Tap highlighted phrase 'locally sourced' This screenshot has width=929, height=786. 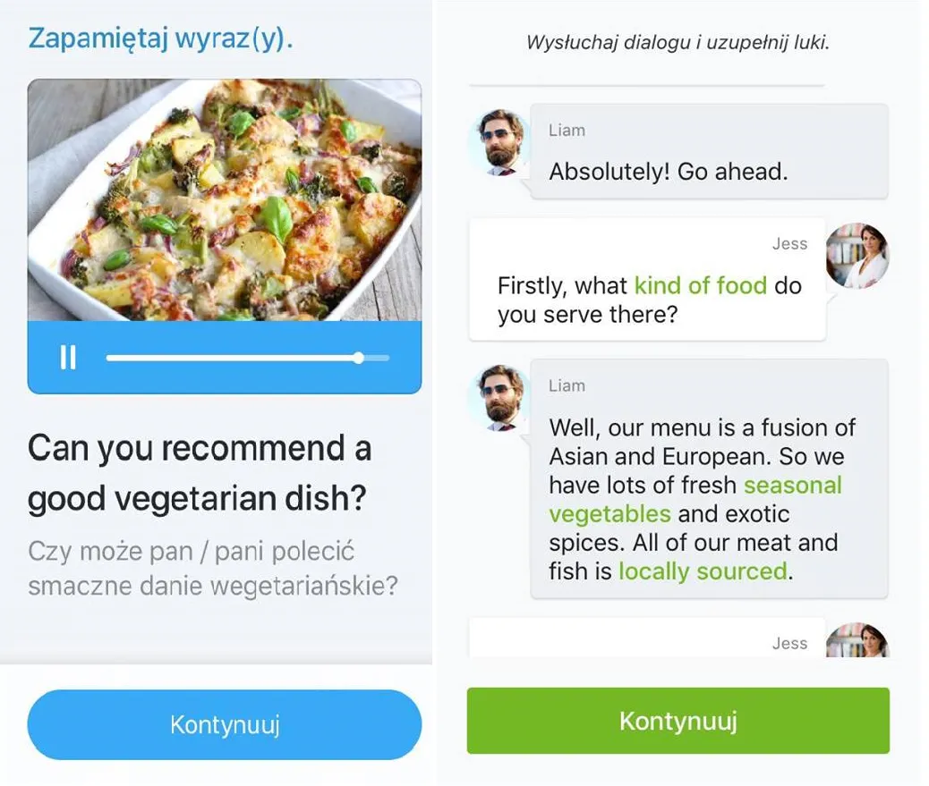tap(703, 571)
